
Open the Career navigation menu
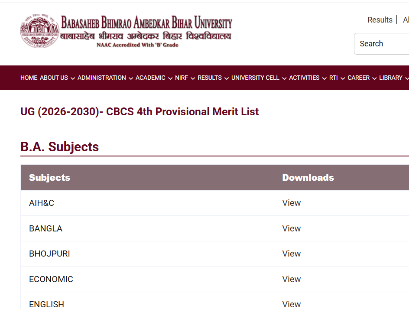click(358, 78)
